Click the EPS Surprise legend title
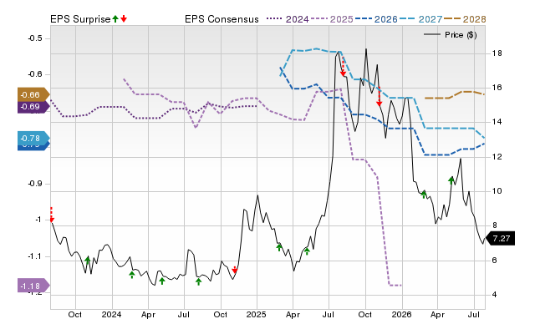This screenshot has width=535, height=319. pyautogui.click(x=80, y=19)
